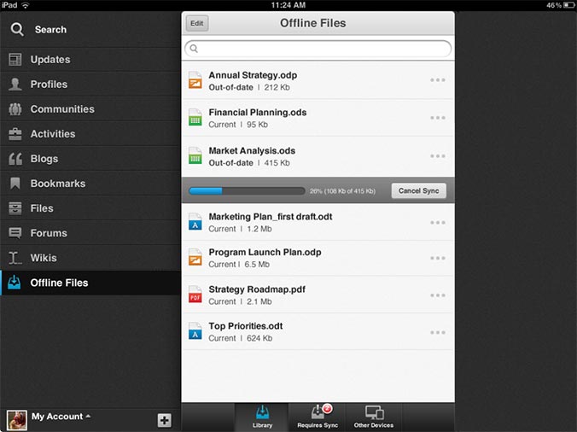This screenshot has height=432, width=577.
Task: Show more options for Strategy Roadmap.pdf
Action: [x=438, y=295]
